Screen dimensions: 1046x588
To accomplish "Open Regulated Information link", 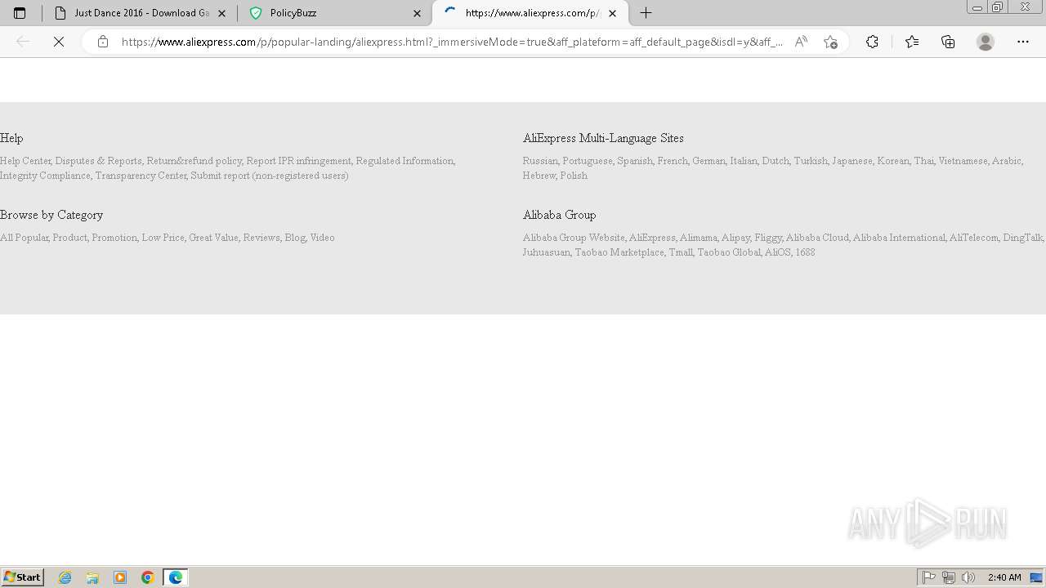I will [x=405, y=161].
